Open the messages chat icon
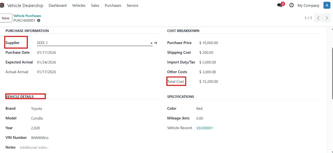 [280, 6]
